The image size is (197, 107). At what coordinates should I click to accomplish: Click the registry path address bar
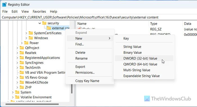98,17
